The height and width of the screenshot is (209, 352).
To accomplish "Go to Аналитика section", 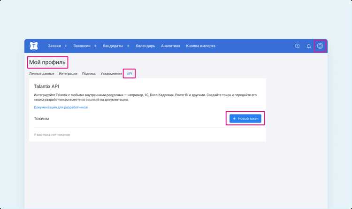I will click(x=171, y=46).
